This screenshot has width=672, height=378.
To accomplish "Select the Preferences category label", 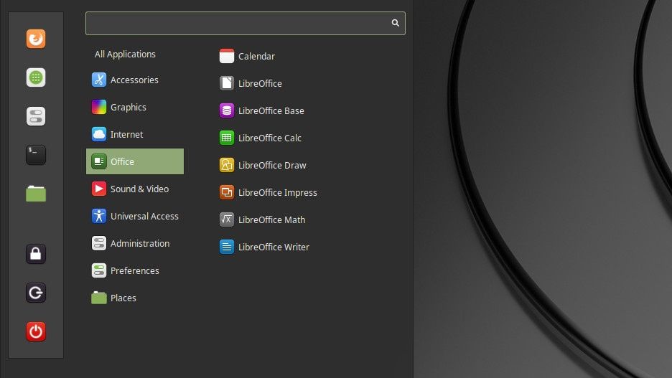I will (134, 270).
